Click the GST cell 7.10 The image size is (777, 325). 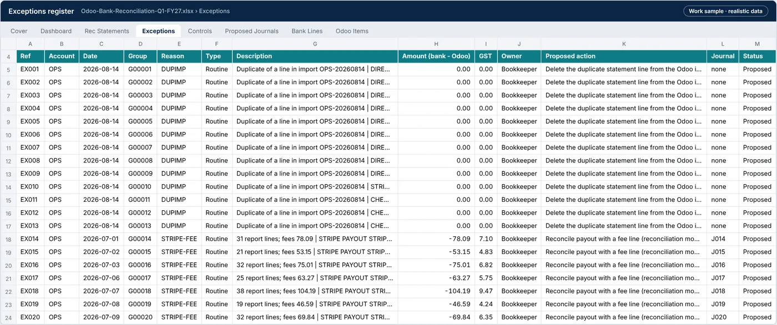486,239
